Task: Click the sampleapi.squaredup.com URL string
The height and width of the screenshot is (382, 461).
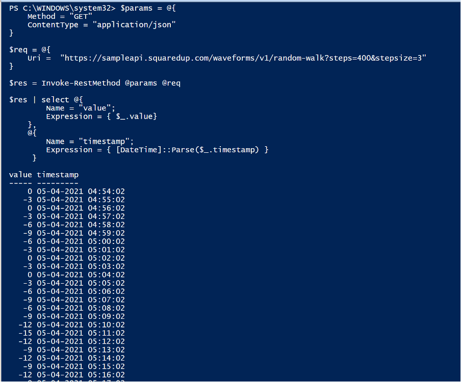Action: (x=243, y=58)
